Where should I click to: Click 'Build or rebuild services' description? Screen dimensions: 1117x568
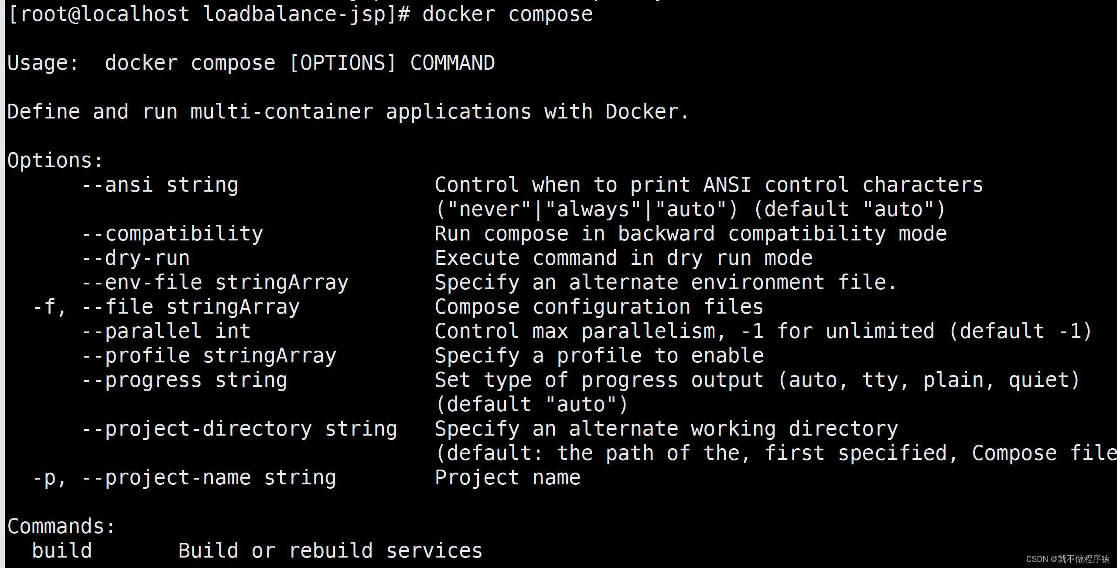[x=331, y=551]
